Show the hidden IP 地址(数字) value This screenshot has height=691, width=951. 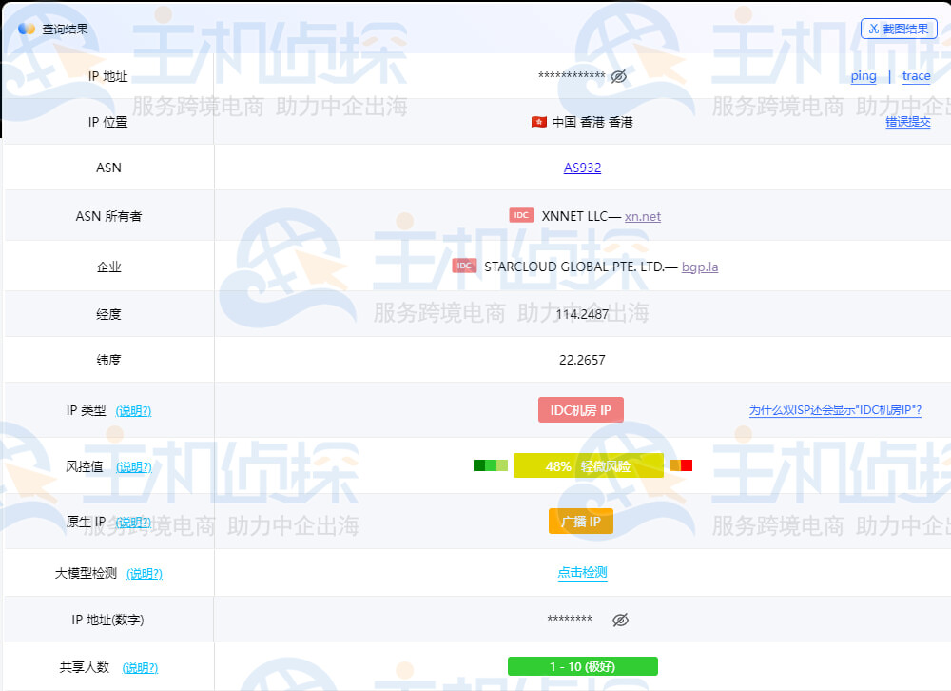click(x=621, y=620)
